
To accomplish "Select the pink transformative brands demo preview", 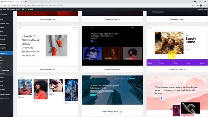I will 177,96.
